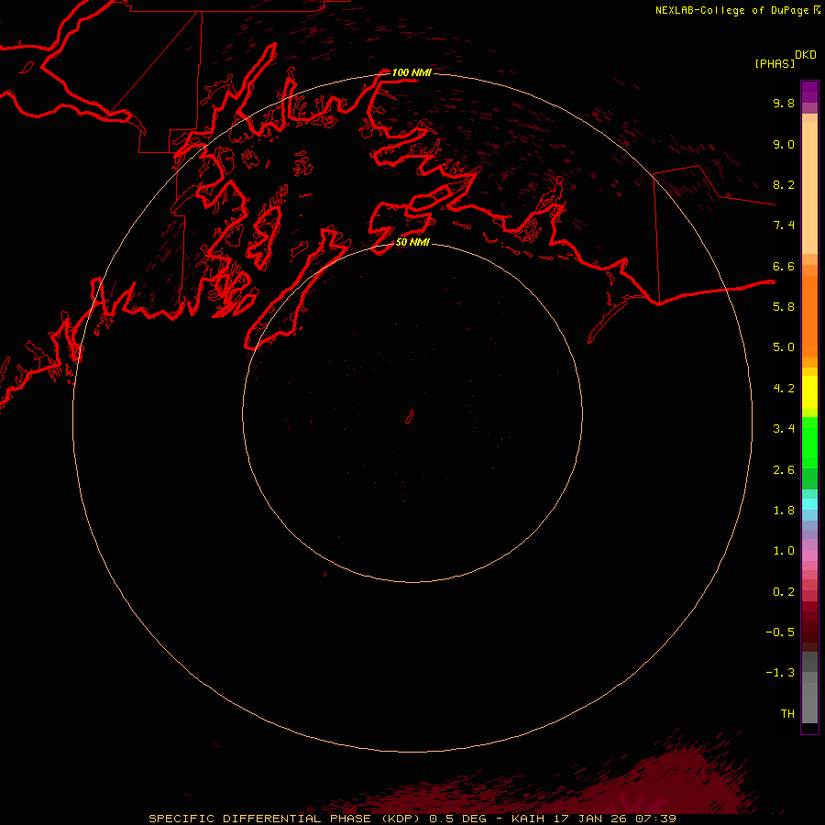Click the 5.8 value on the color scale
The image size is (825, 825).
(784, 307)
